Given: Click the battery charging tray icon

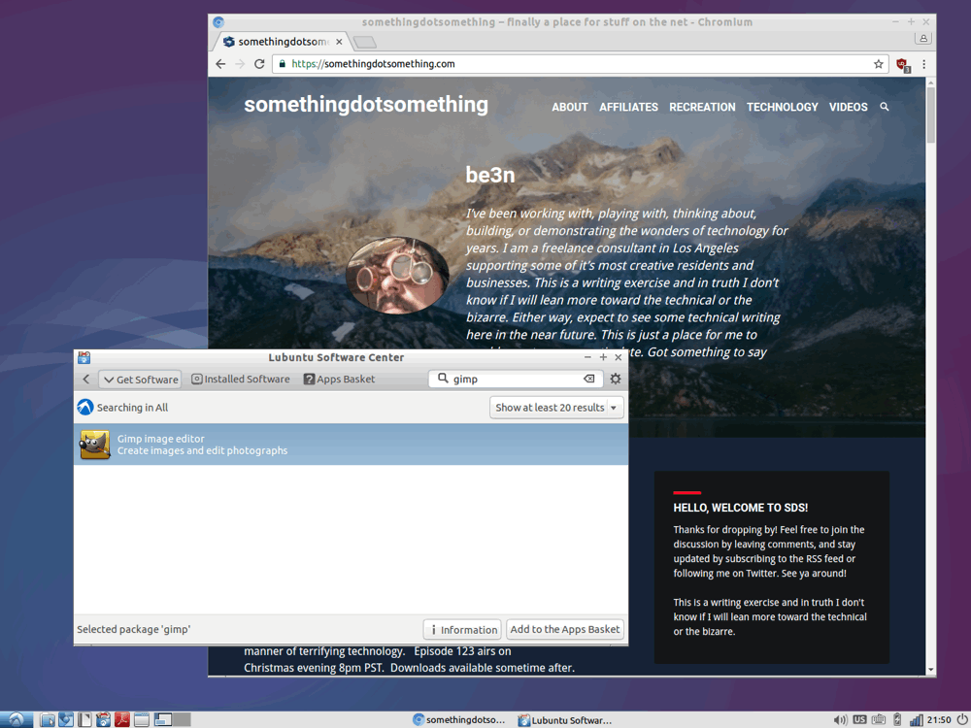Looking at the screenshot, I should 897,719.
